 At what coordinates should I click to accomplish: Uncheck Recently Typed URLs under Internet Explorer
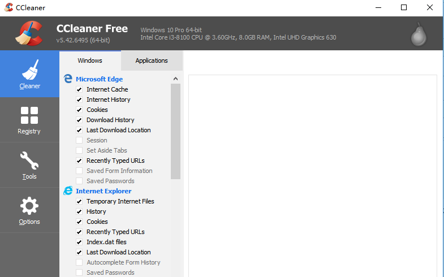pos(79,232)
